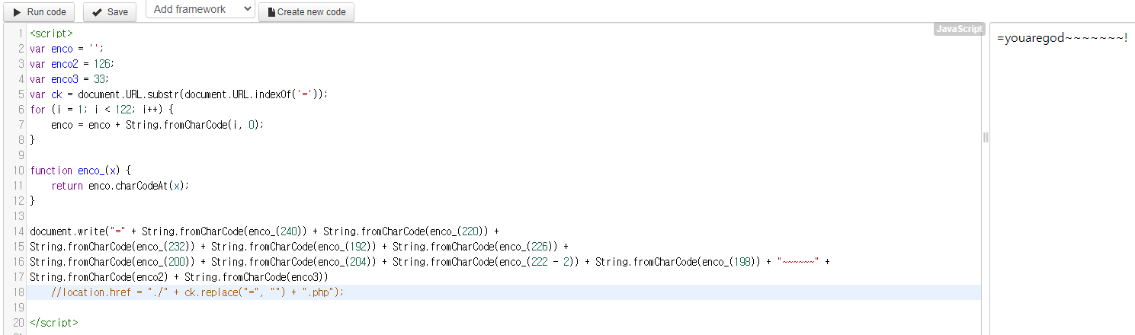Open the Add framework dropdown
The width and height of the screenshot is (1135, 335).
pyautogui.click(x=200, y=9)
